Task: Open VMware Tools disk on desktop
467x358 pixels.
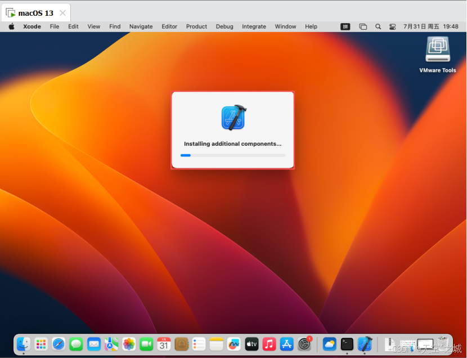Action: tap(438, 55)
